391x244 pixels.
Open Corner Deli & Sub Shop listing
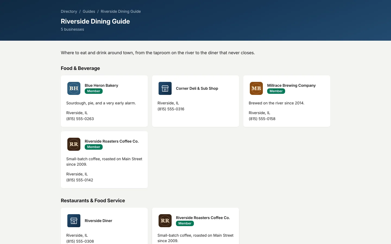tap(197, 88)
